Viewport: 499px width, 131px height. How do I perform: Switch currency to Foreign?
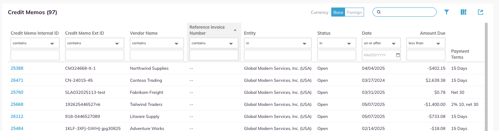click(x=354, y=12)
